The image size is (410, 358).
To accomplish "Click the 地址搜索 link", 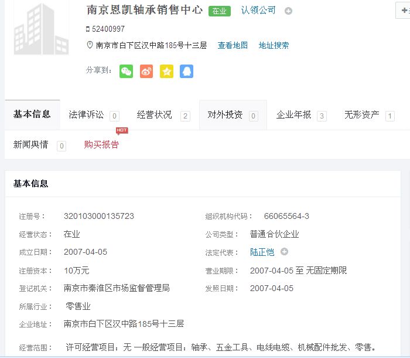I will [x=274, y=45].
